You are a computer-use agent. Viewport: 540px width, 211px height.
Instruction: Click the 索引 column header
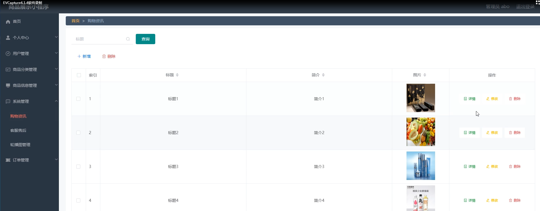pyautogui.click(x=93, y=75)
